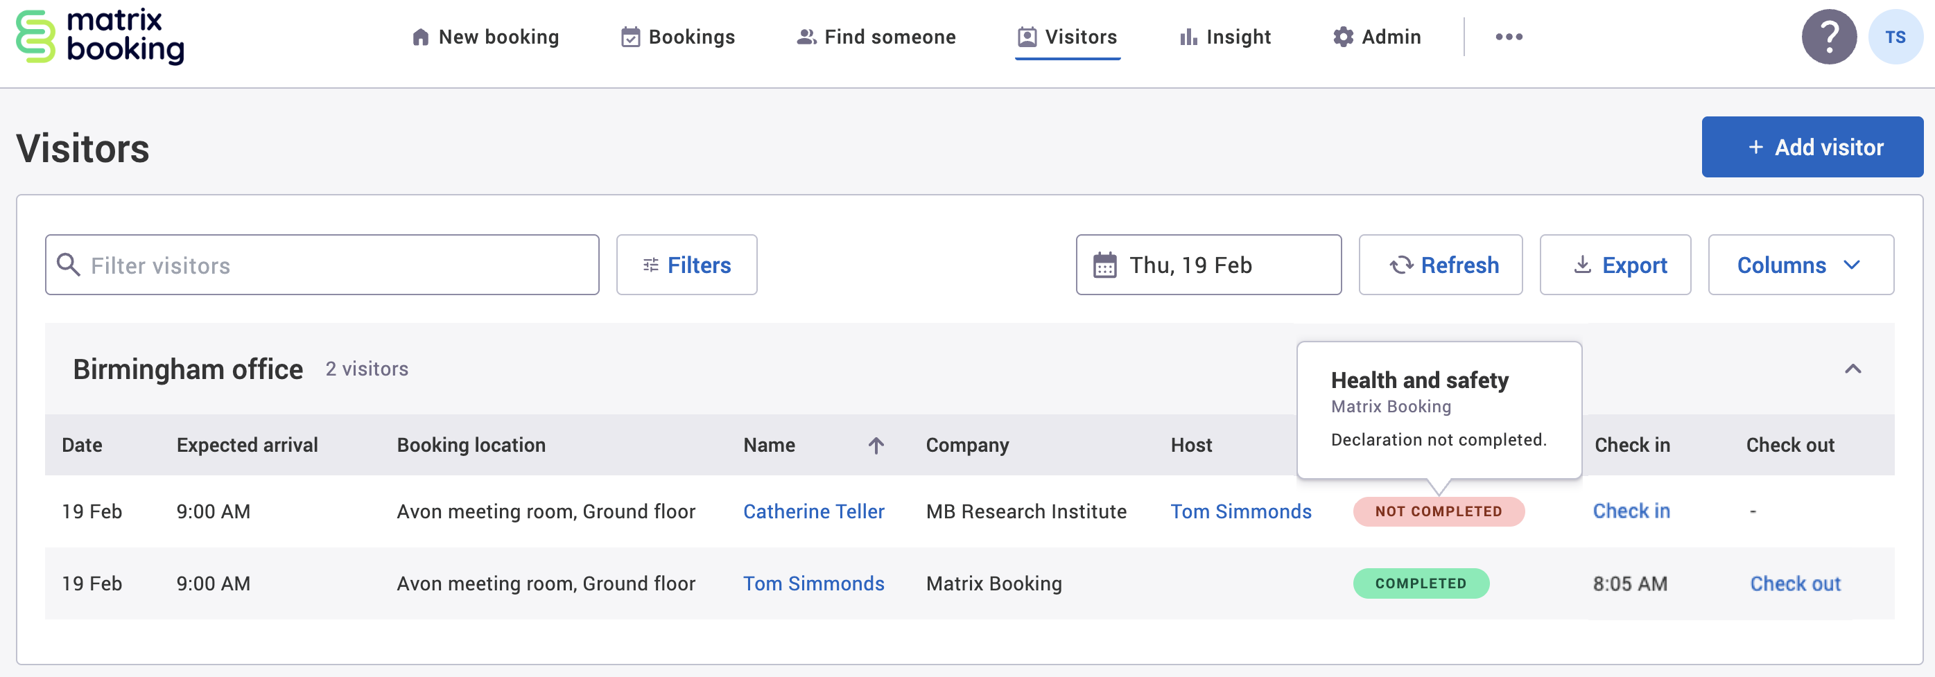Click the Refresh icon to reload visitors

[1403, 264]
